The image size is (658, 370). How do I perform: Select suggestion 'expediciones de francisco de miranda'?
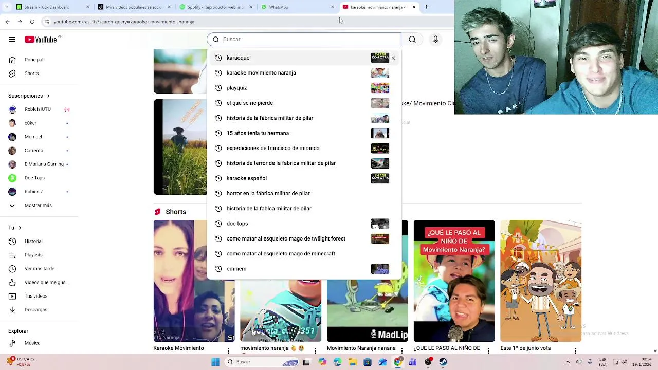tap(304, 149)
